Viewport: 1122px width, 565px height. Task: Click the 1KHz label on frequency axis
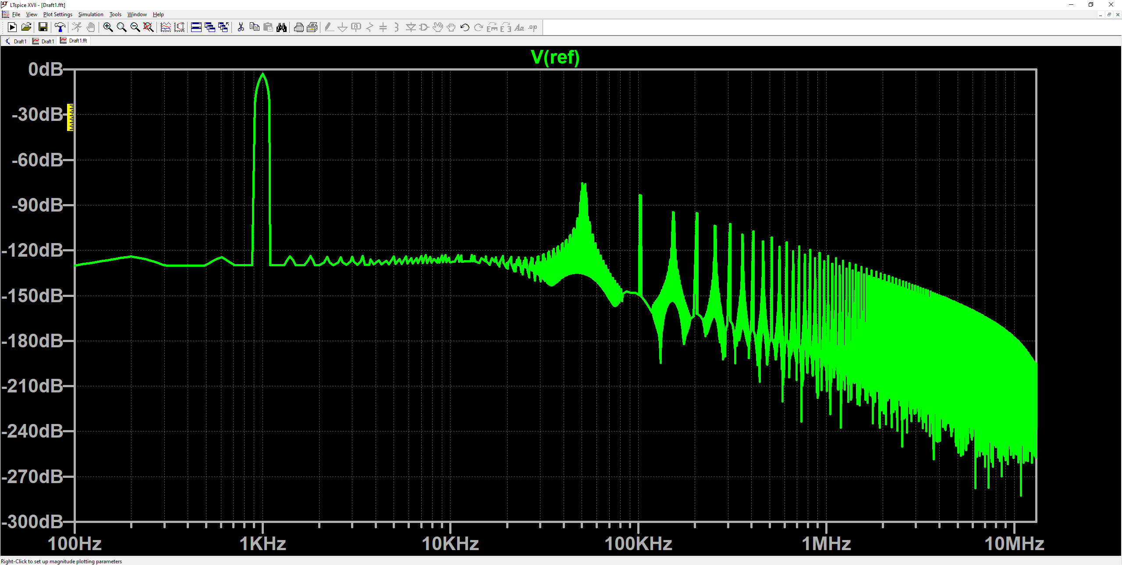(263, 544)
